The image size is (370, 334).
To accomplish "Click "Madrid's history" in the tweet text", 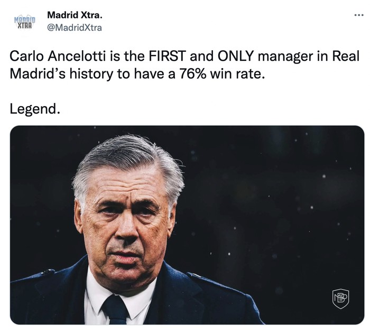I will [62, 74].
